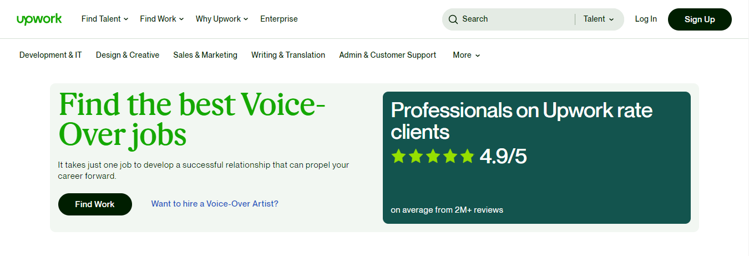Open Admin & Customer Support category
Image resolution: width=749 pixels, height=256 pixels.
point(388,55)
